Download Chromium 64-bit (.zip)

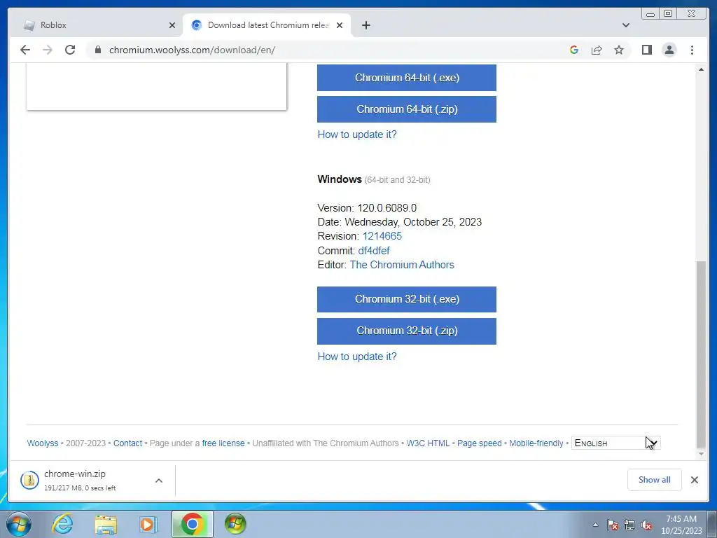(407, 109)
